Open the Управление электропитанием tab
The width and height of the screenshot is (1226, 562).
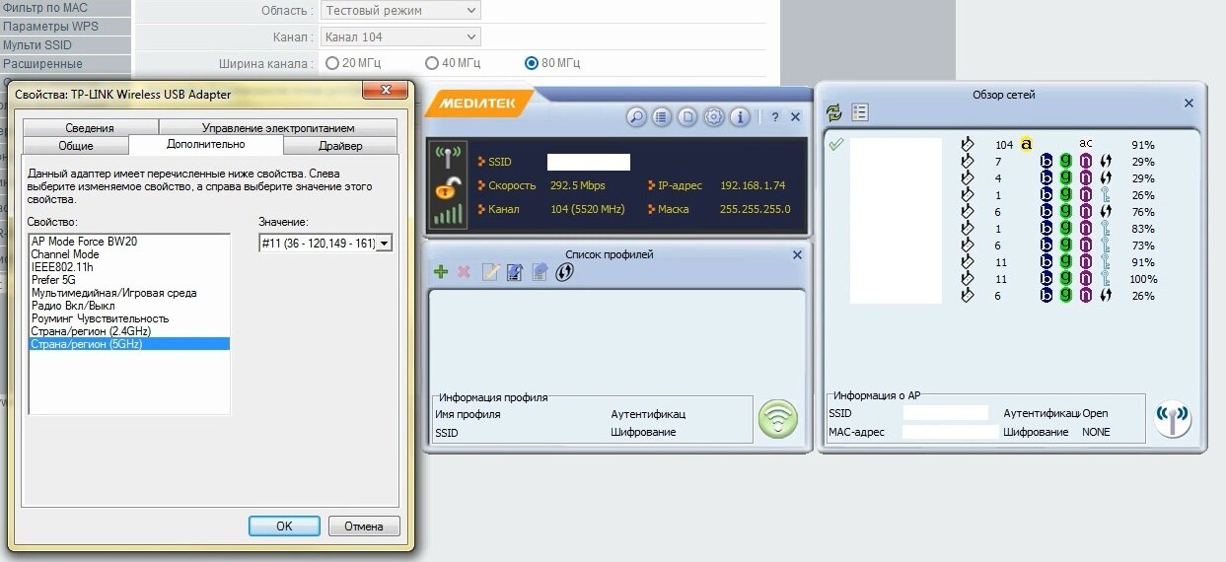277,128
